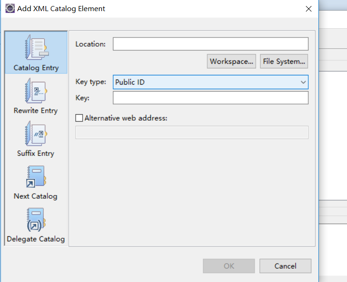
Task: Browse using the File System... button
Action: pyautogui.click(x=284, y=61)
